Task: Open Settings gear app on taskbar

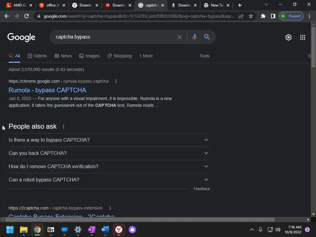Action: 78,230
